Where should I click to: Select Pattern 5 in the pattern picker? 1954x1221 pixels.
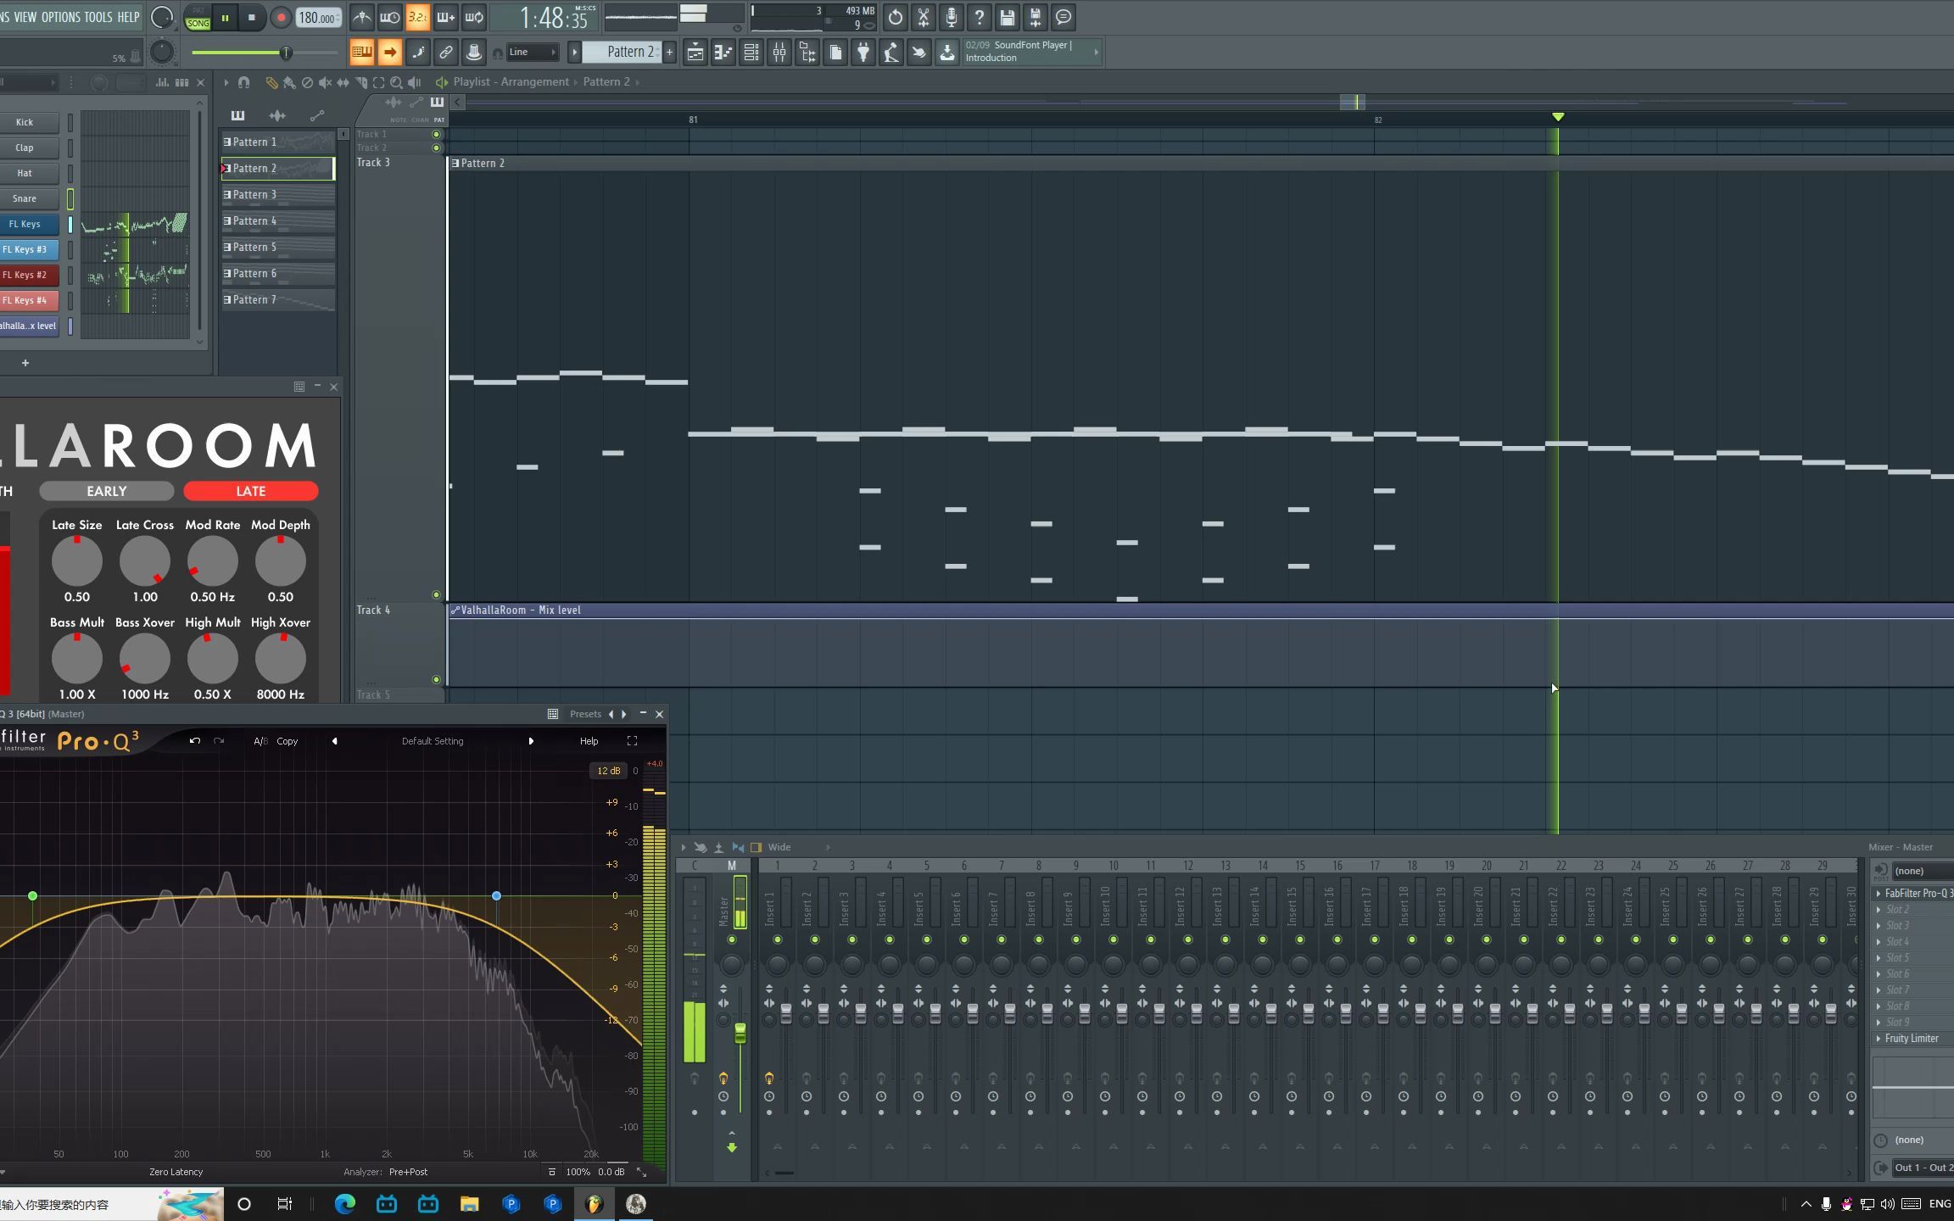[x=278, y=247]
